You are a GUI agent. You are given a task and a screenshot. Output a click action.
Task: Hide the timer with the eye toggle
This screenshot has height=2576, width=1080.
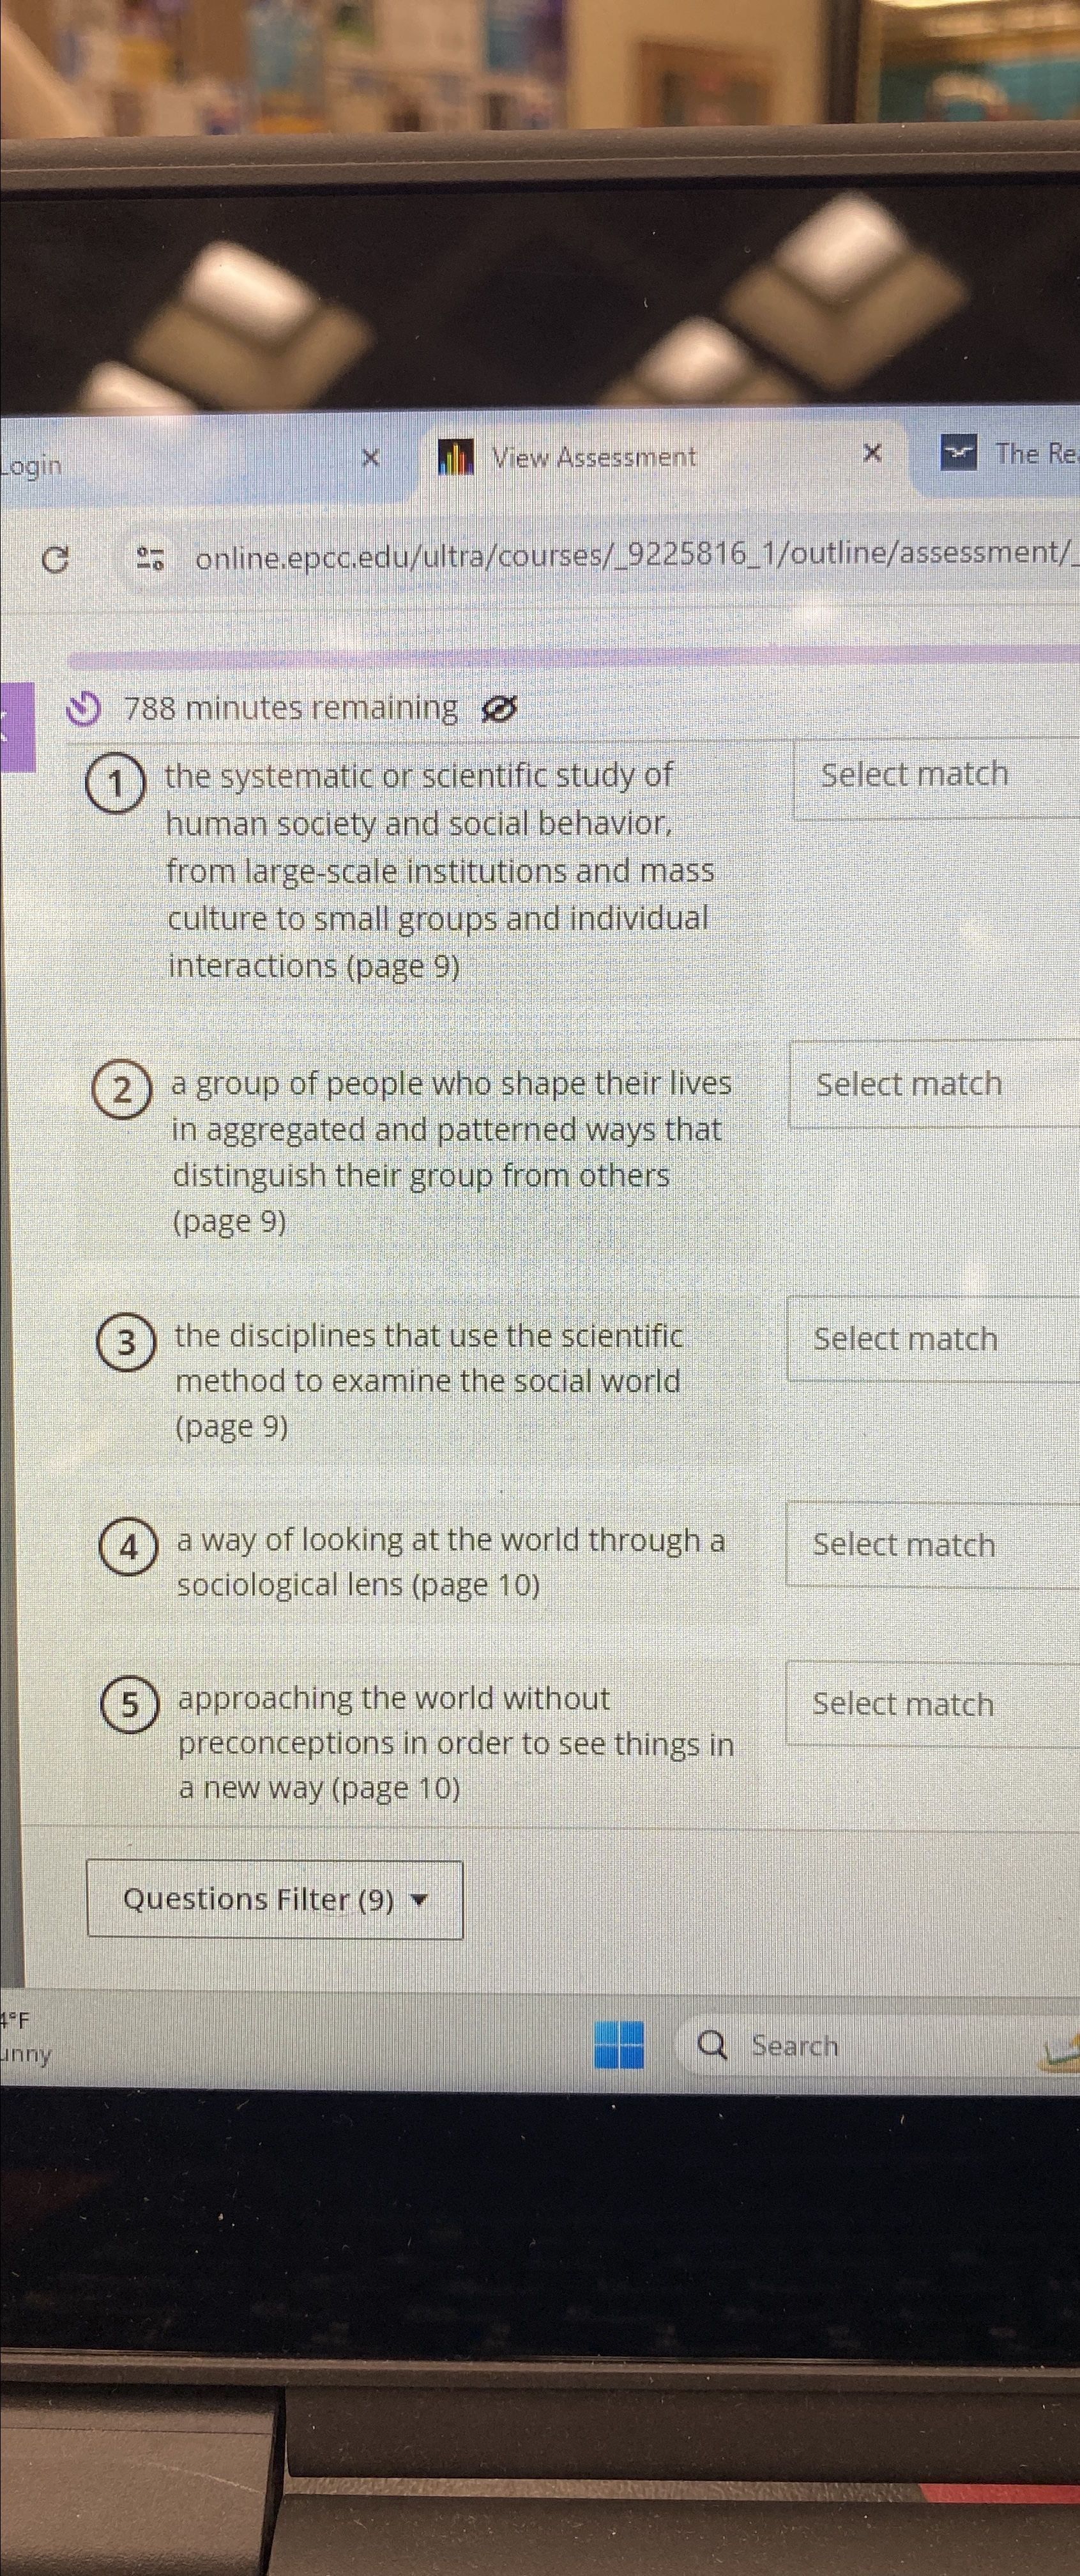(499, 710)
